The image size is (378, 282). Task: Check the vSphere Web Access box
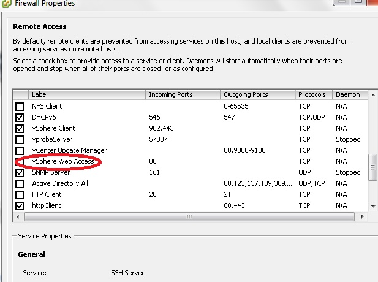pos(20,162)
